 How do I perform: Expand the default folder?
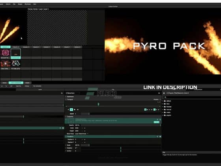coord(163,101)
